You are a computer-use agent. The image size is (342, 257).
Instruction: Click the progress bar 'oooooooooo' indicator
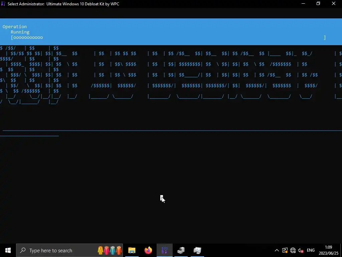point(27,37)
